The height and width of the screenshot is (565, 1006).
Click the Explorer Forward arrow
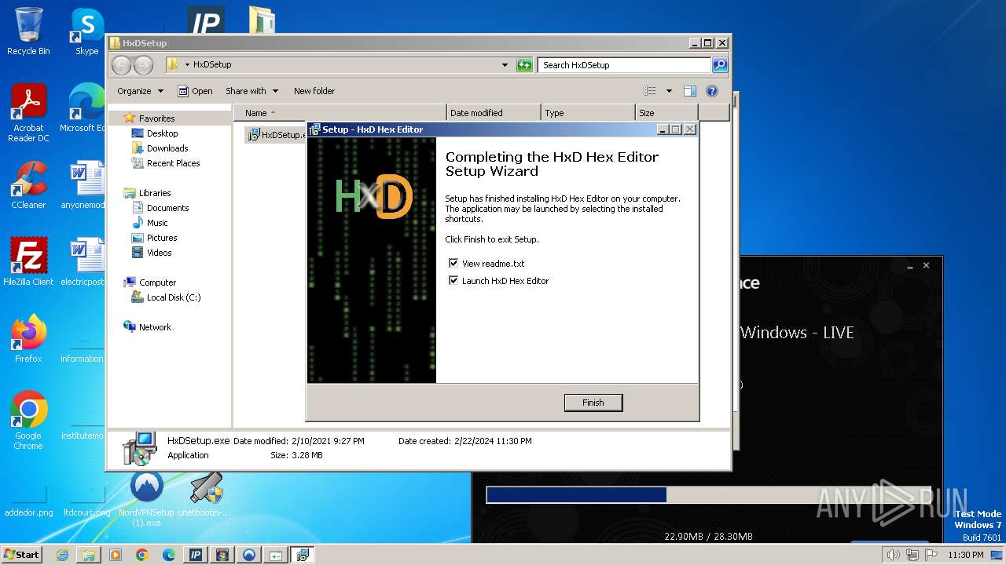tap(143, 65)
